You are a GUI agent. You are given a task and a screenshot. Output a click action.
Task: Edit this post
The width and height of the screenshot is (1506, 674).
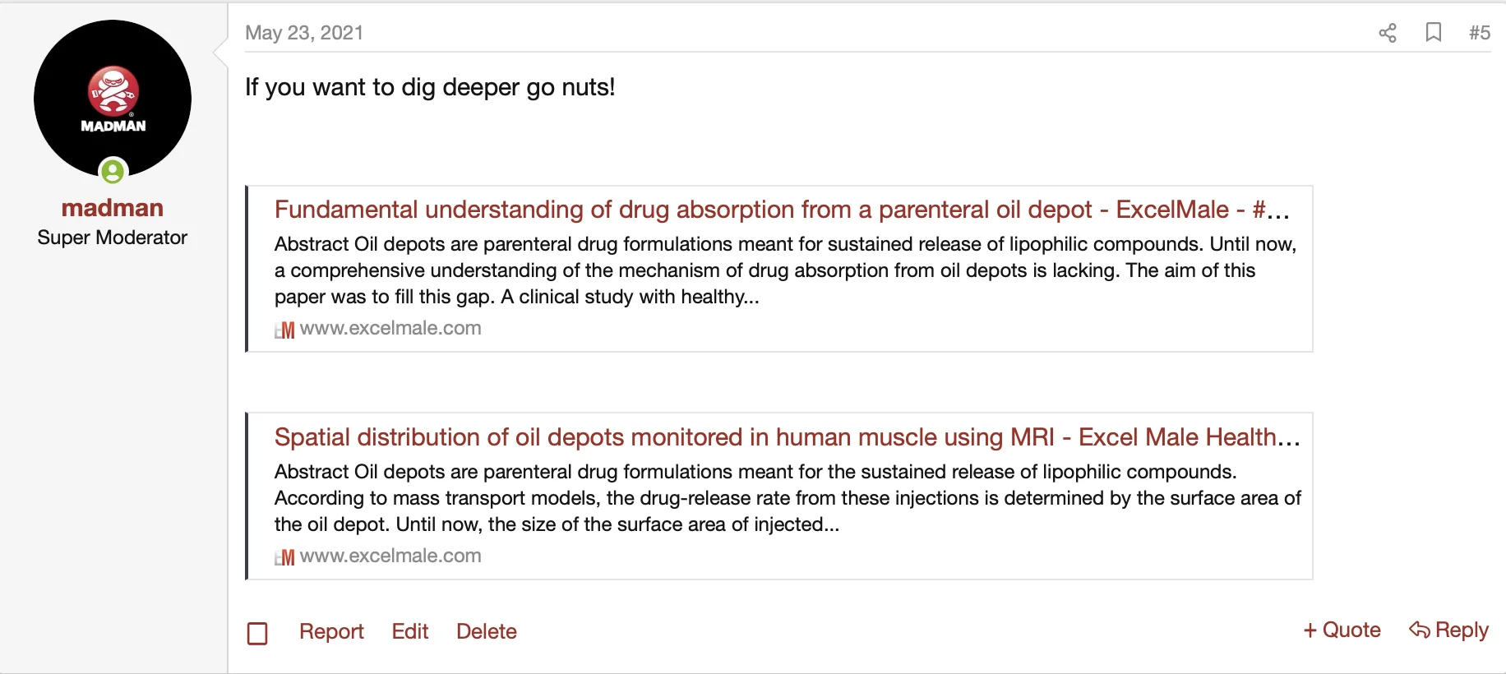[410, 631]
